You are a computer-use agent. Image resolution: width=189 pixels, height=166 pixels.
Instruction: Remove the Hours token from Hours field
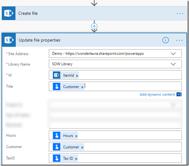[x=76, y=136]
